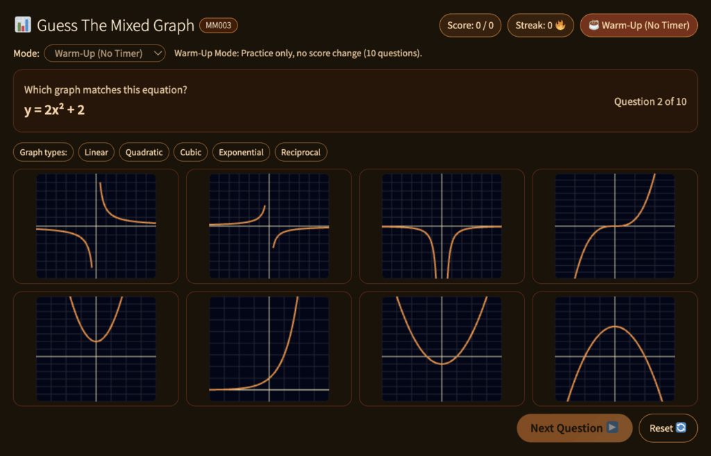Choose the reciprocal graph with positive branches

tap(96, 226)
